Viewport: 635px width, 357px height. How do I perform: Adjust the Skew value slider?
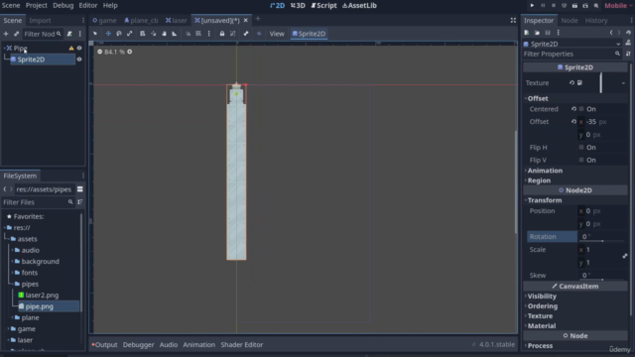(602, 280)
